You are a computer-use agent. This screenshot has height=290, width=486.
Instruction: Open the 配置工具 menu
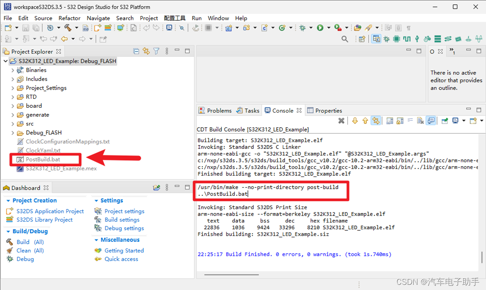(x=175, y=18)
